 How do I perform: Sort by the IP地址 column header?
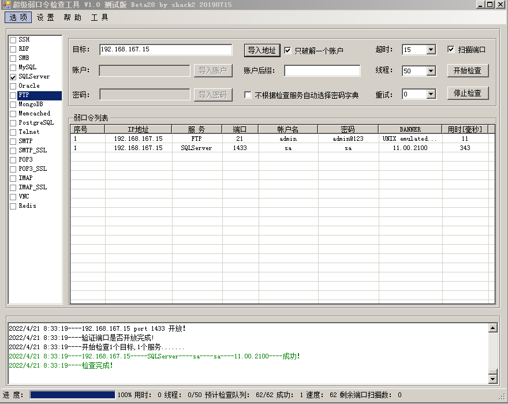(x=139, y=129)
